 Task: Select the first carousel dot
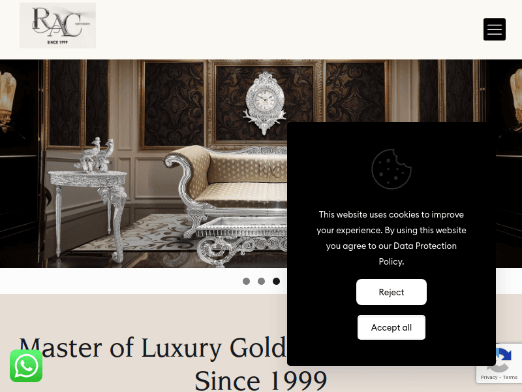click(247, 282)
